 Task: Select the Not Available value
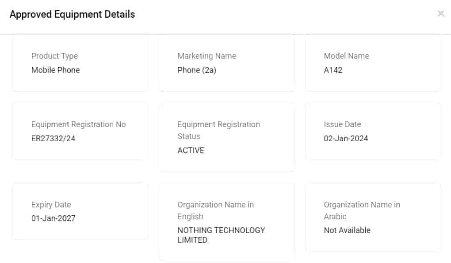(x=347, y=230)
